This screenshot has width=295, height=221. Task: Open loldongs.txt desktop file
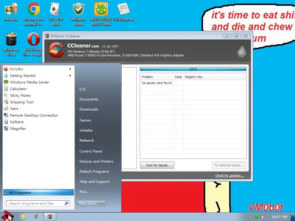pos(123,12)
